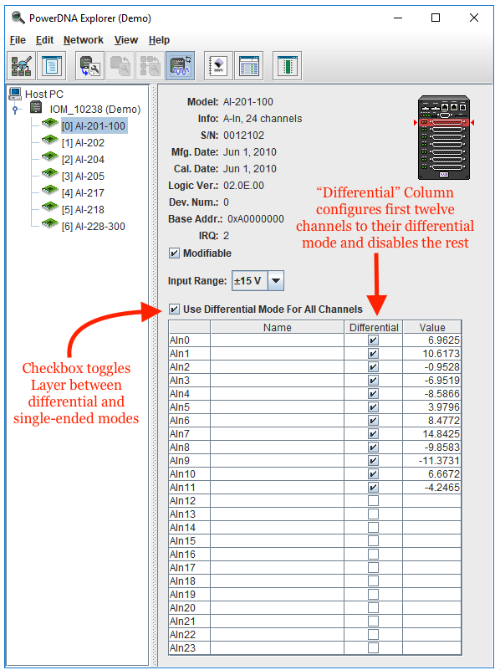This screenshot has width=500, height=670.
Task: Click the Host PC computer icon
Action: [x=15, y=94]
